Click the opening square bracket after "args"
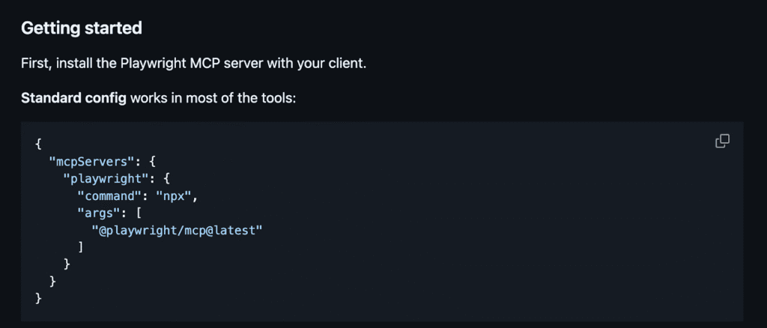Image resolution: width=767 pixels, height=328 pixels. pos(139,213)
